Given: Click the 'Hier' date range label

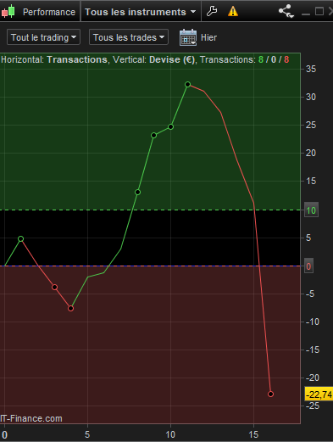Looking at the screenshot, I should click(x=208, y=37).
